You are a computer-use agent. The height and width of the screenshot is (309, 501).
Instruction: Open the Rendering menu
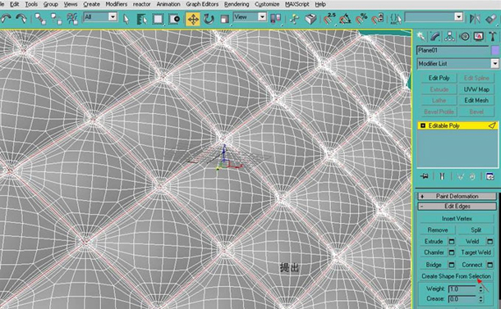237,4
